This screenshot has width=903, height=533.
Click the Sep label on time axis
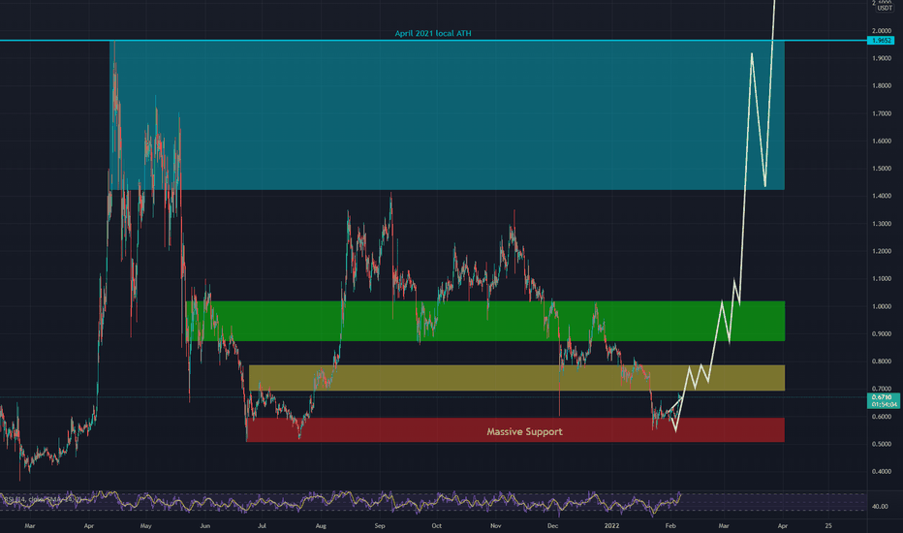(380, 525)
